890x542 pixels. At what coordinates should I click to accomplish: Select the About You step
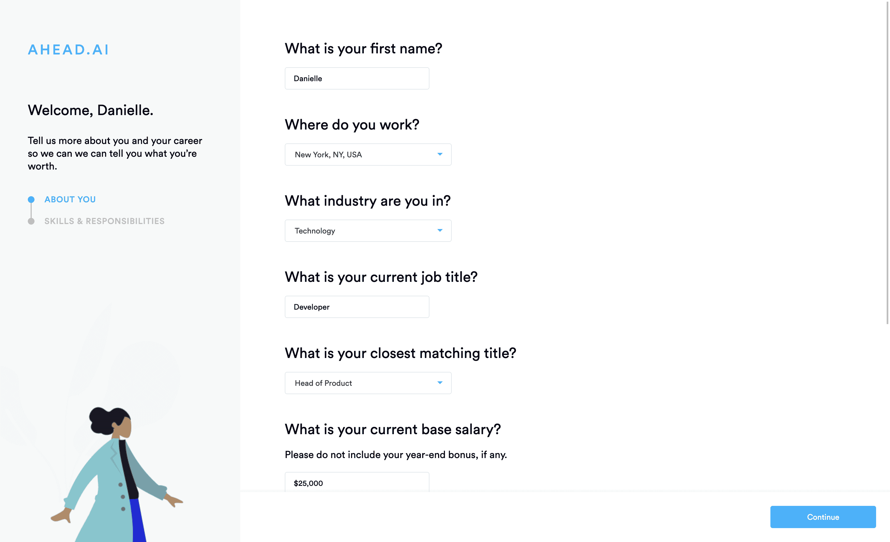click(70, 200)
